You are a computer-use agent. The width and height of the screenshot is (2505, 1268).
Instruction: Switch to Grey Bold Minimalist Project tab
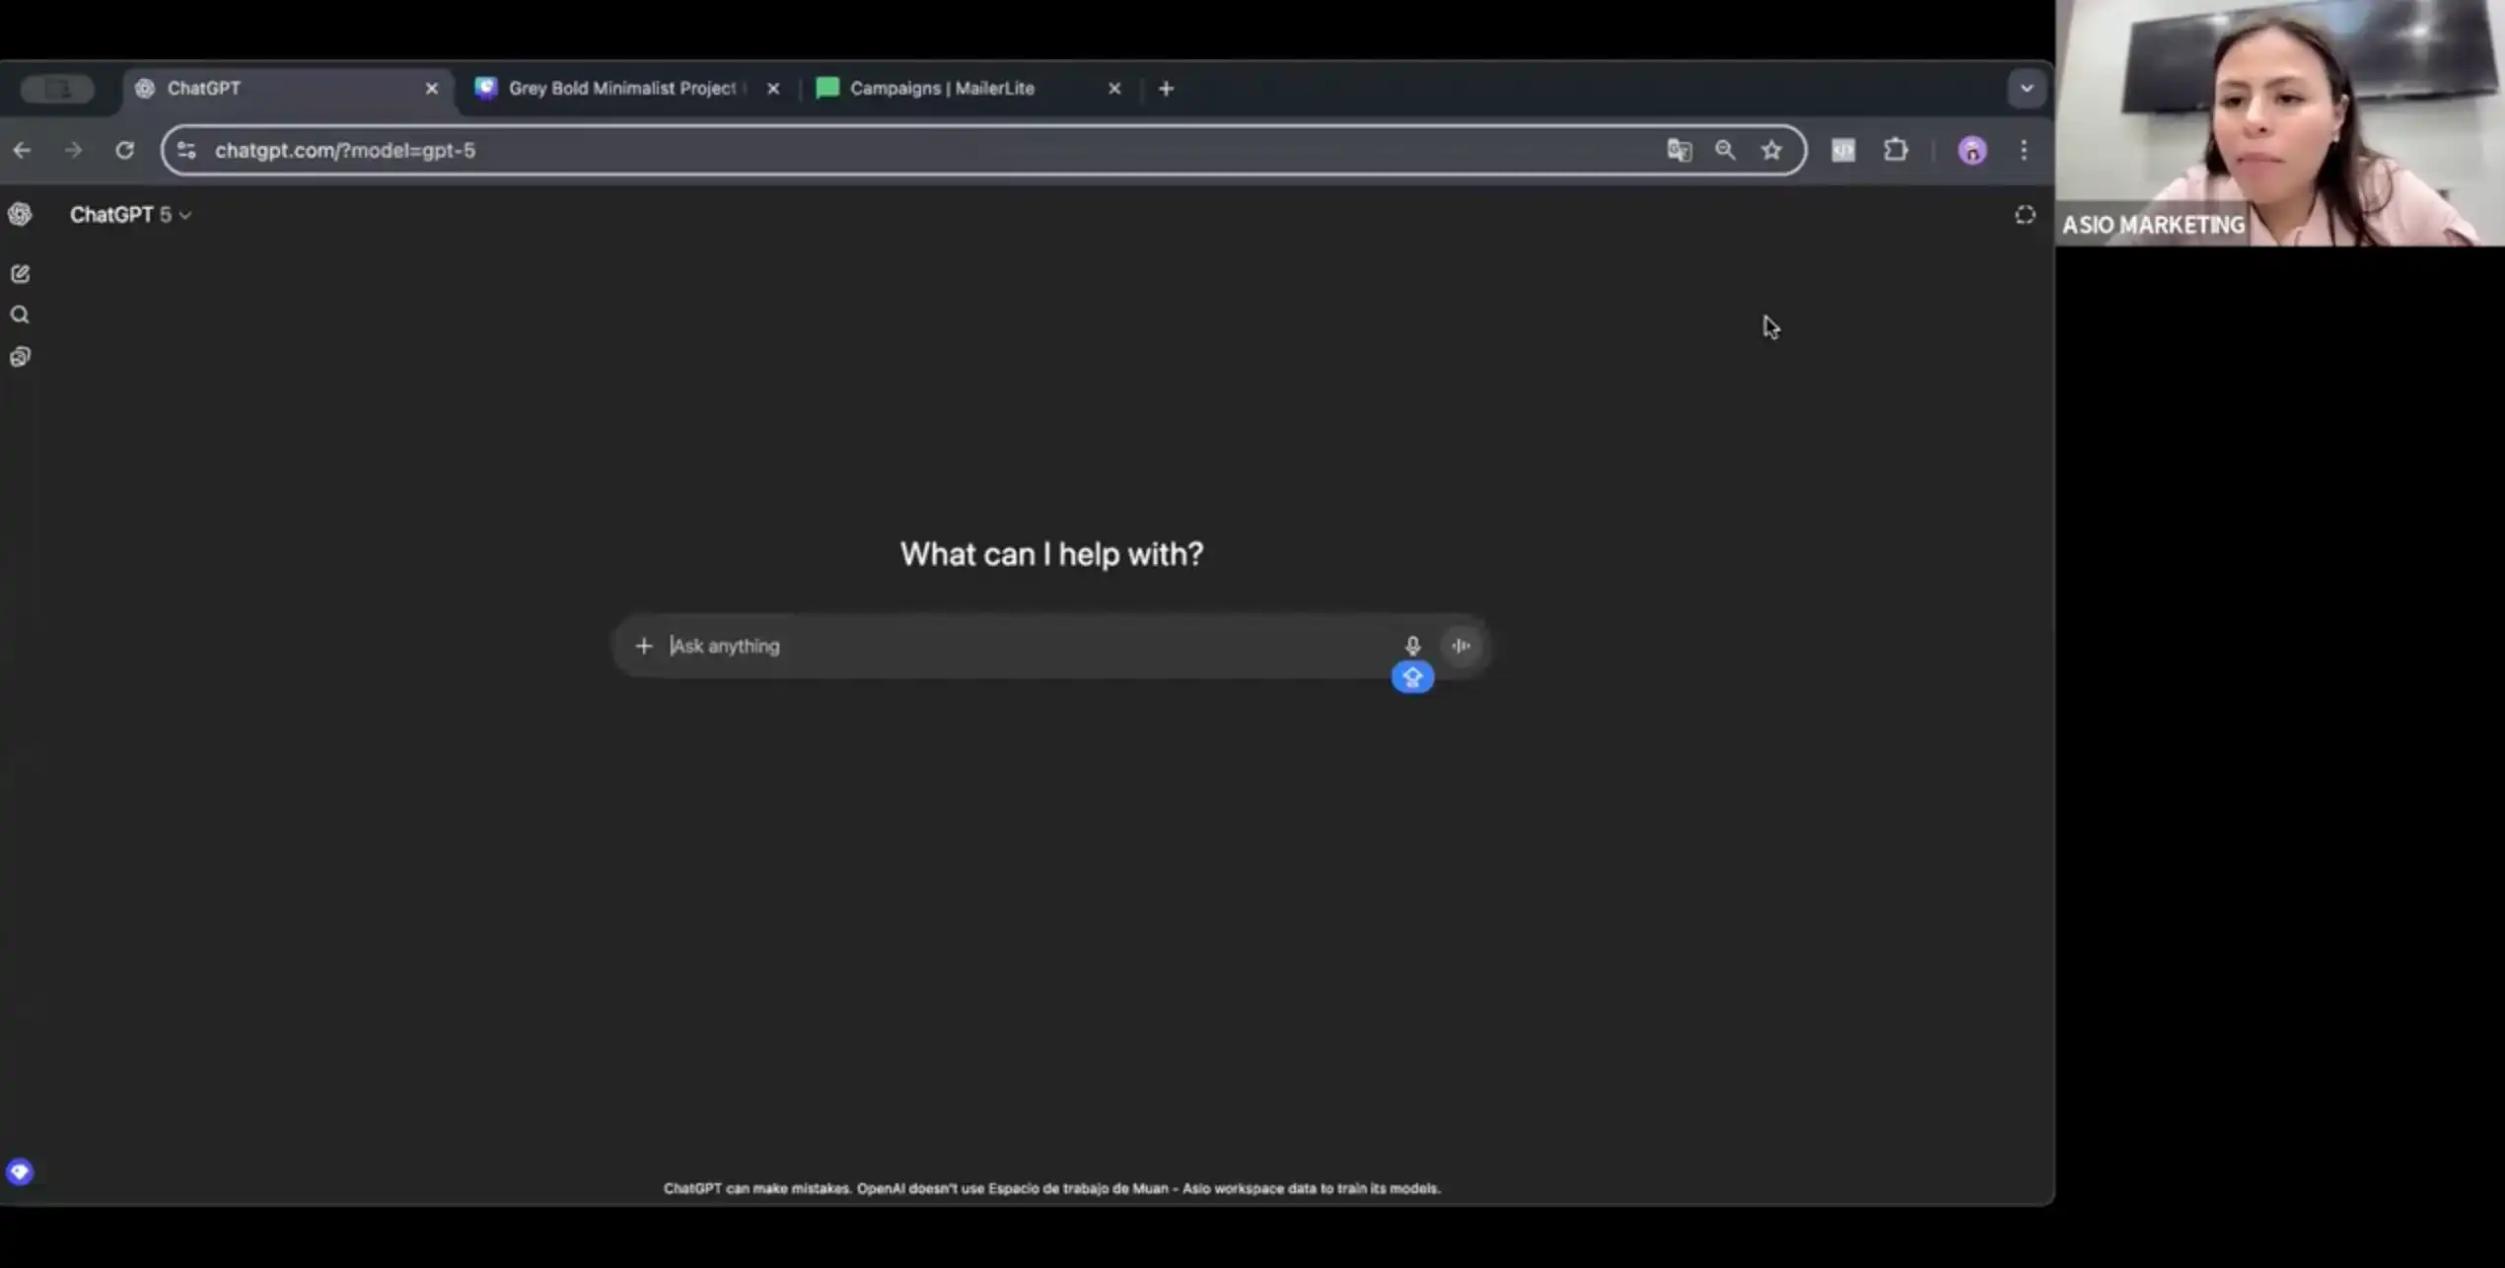tap(621, 89)
